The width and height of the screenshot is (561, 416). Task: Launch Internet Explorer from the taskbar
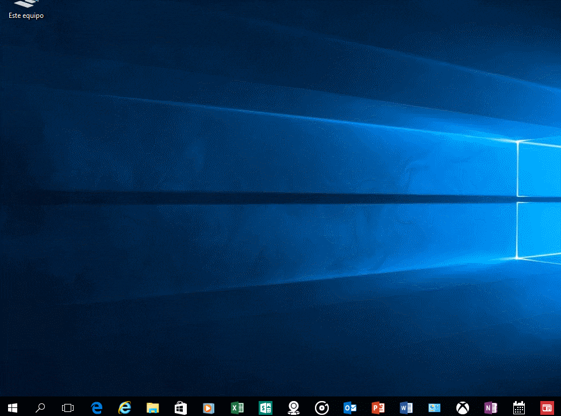125,408
